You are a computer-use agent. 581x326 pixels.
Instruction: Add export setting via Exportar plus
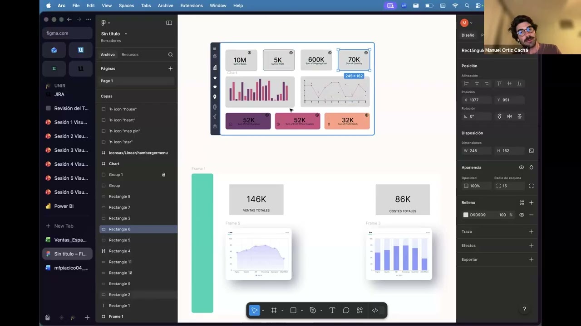(531, 259)
